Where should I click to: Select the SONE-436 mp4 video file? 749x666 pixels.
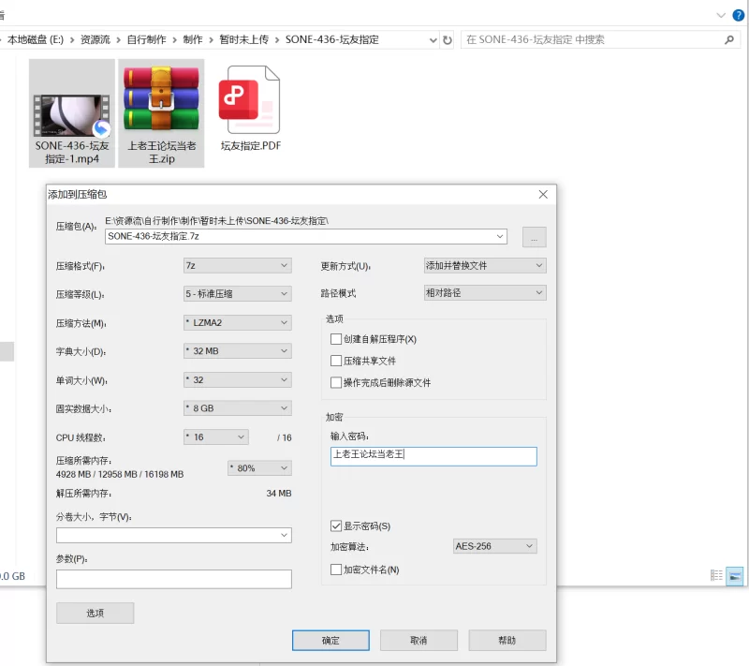pyautogui.click(x=72, y=113)
